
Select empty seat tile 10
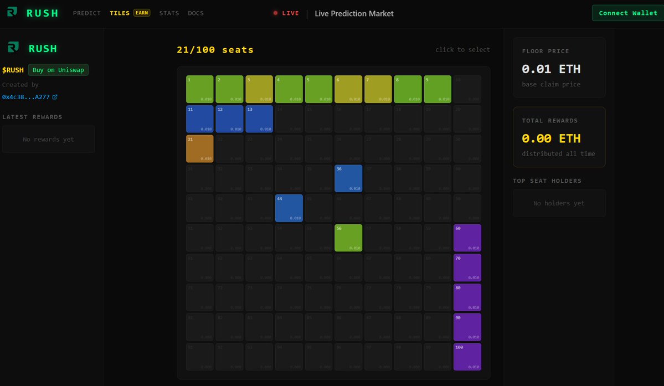[467, 89]
